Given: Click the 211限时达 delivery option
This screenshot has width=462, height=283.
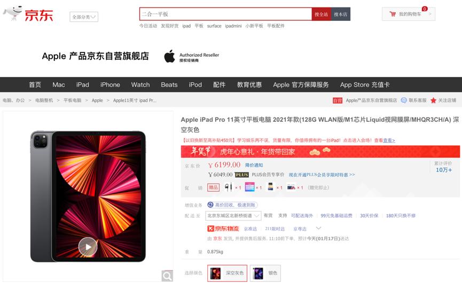Looking at the screenshot, I should coord(275,229).
